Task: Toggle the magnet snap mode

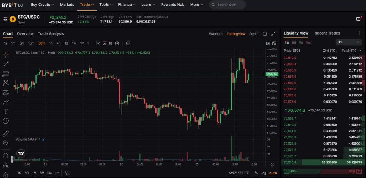Action: click(x=6, y=156)
